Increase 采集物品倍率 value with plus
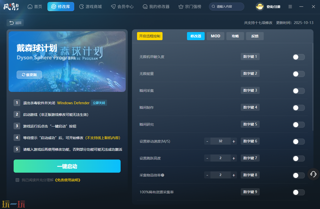This screenshot has width=320, height=209. point(234,175)
